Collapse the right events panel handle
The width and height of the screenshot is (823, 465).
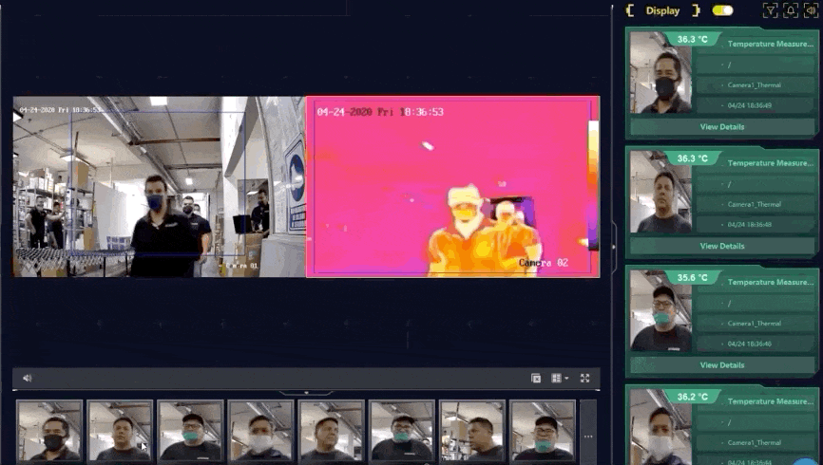(614, 247)
